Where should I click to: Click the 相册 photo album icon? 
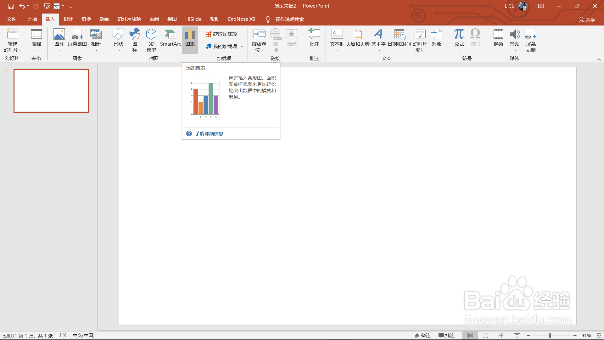coord(96,34)
